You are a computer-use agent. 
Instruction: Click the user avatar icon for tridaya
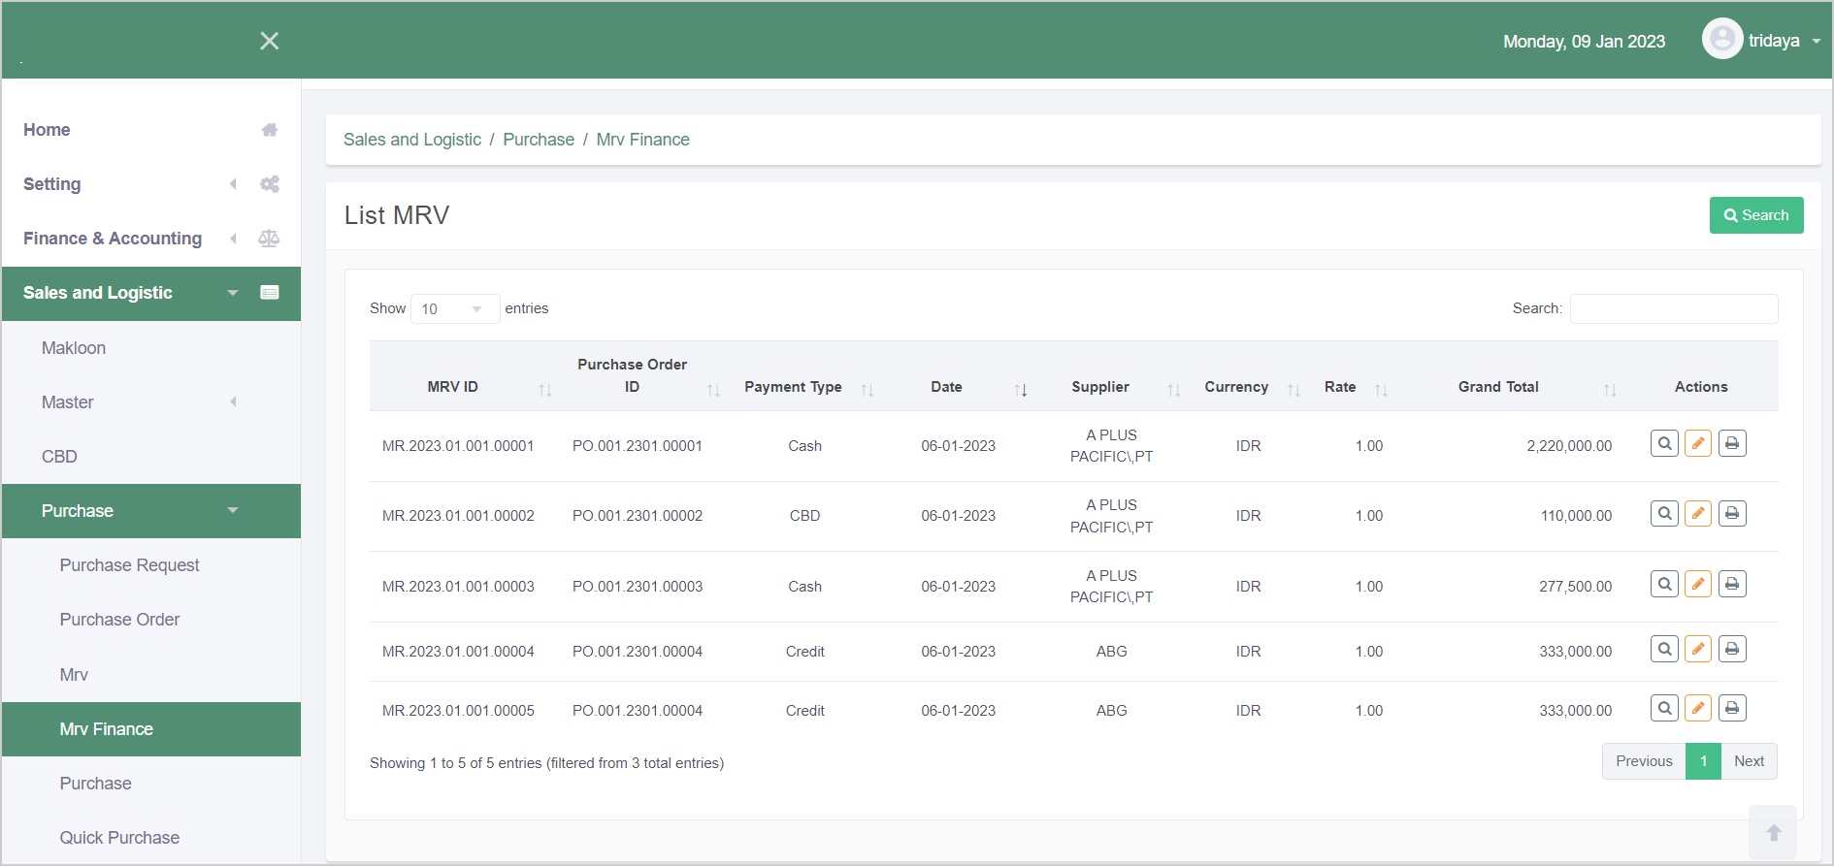coord(1722,40)
